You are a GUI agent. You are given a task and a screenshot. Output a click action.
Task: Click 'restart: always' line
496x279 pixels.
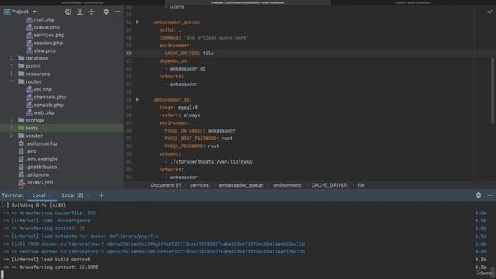point(180,115)
